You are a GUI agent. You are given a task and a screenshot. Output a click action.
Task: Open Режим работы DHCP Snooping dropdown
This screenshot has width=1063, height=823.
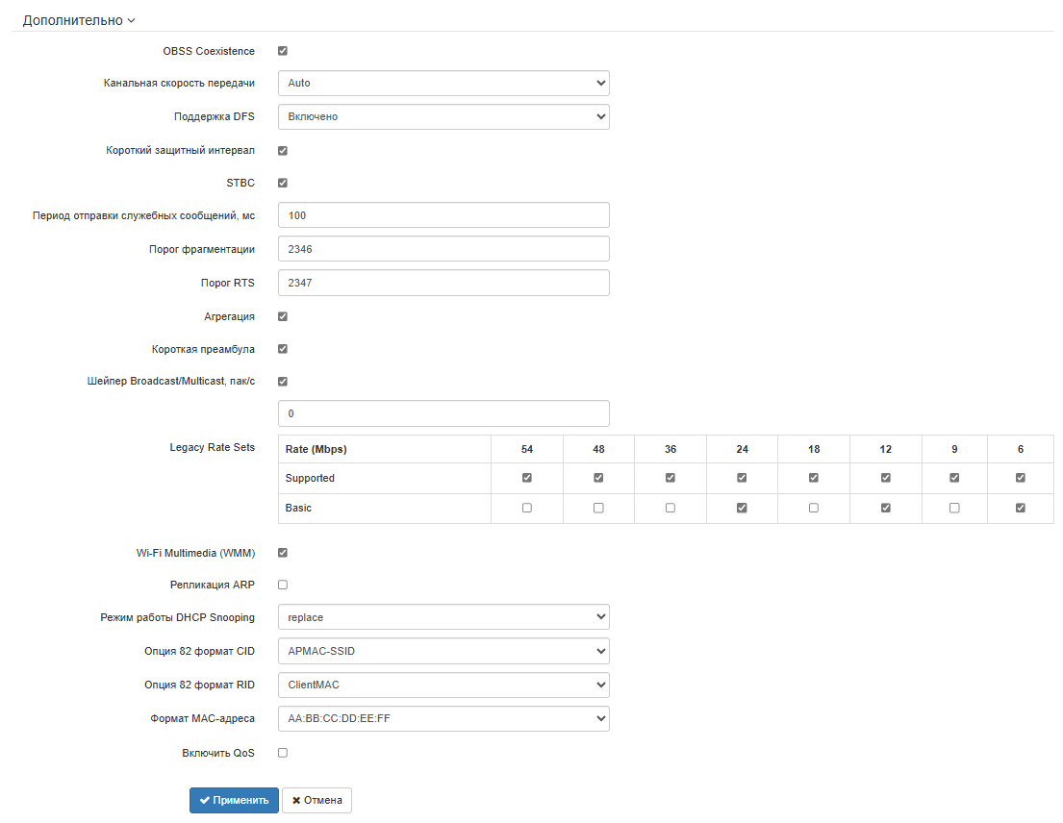[443, 617]
